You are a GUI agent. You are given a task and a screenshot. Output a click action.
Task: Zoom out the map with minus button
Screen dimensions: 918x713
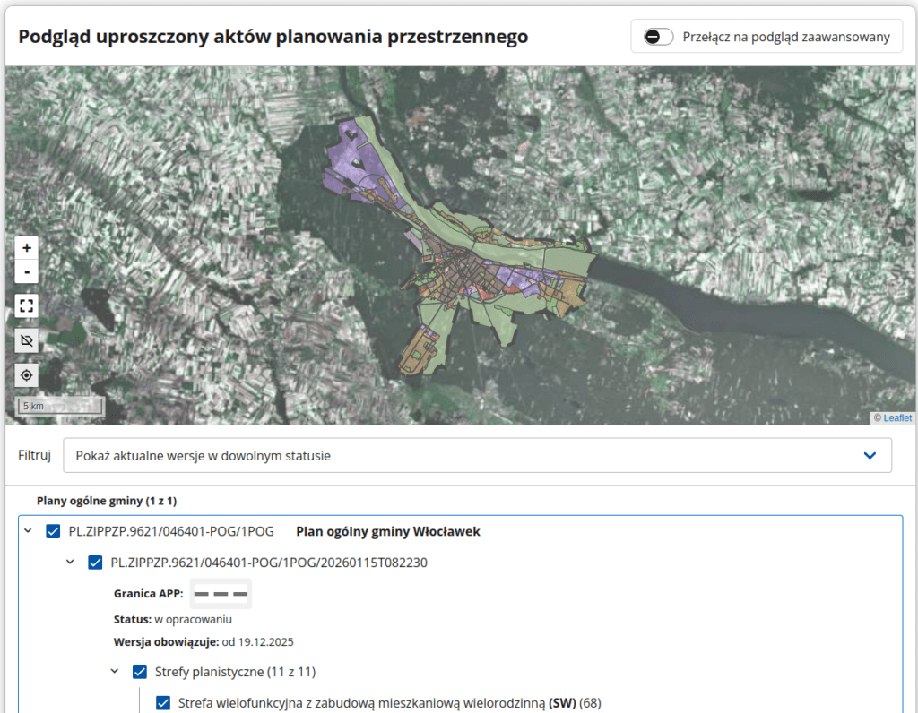pos(26,272)
